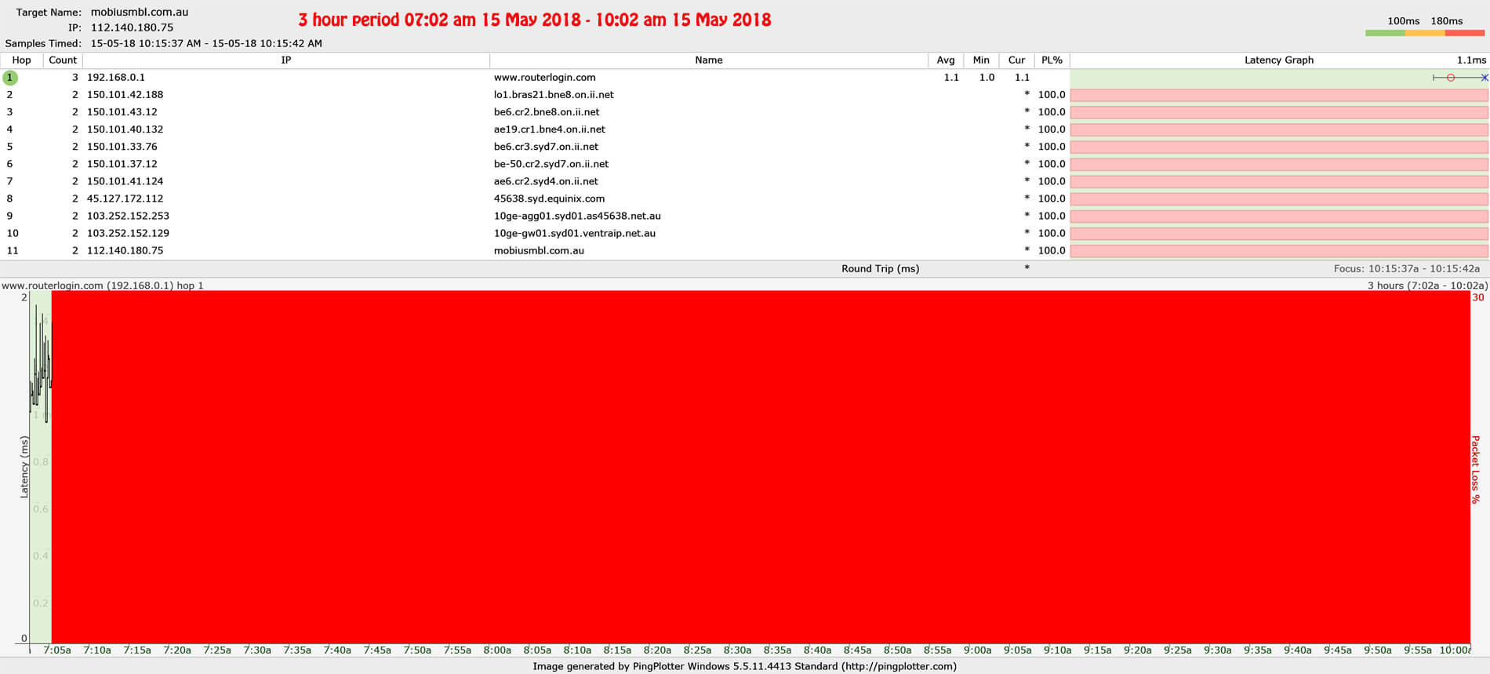Click the 3 hours (7:02a - 10:02a) label
The width and height of the screenshot is (1490, 674).
pos(1427,286)
